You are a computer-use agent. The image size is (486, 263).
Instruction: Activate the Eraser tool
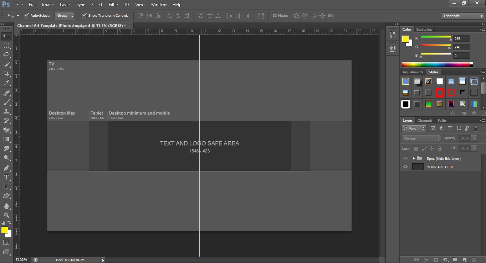click(x=6, y=130)
